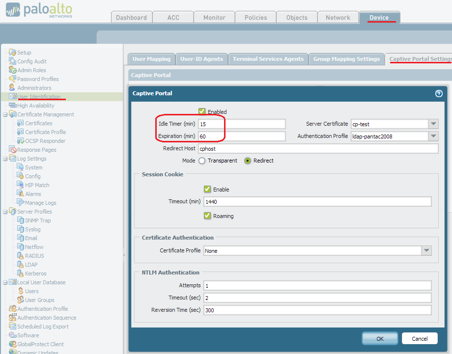This screenshot has height=354, width=452.
Task: Click the Kerberos icon
Action: (20, 273)
